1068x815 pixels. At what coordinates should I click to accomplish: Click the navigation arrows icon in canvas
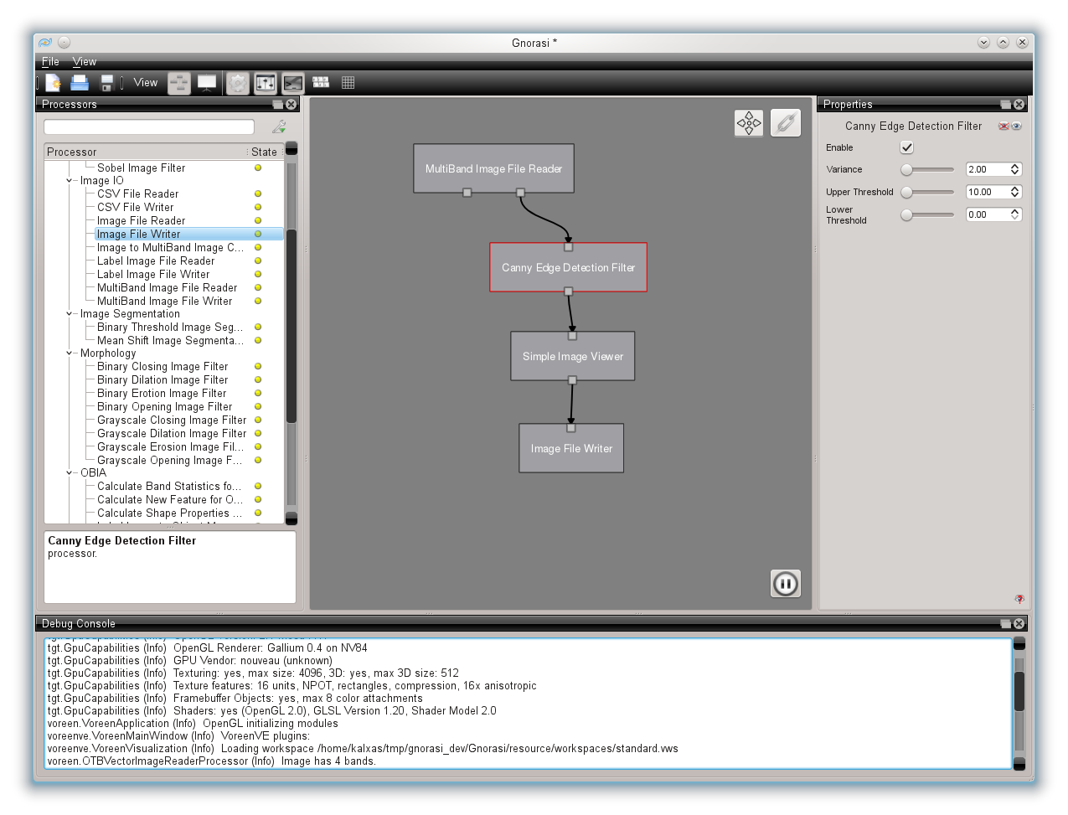pyautogui.click(x=749, y=123)
